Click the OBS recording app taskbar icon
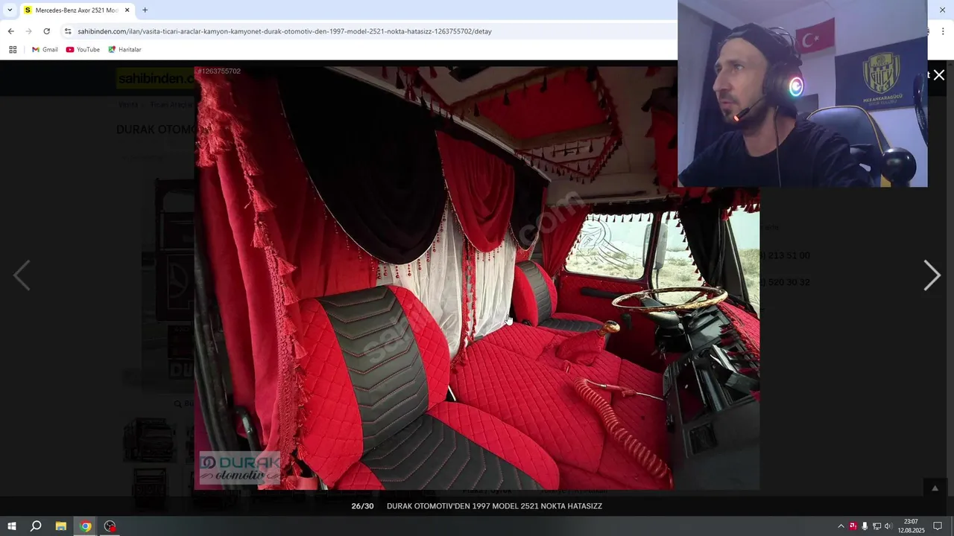The width and height of the screenshot is (954, 536). (110, 526)
